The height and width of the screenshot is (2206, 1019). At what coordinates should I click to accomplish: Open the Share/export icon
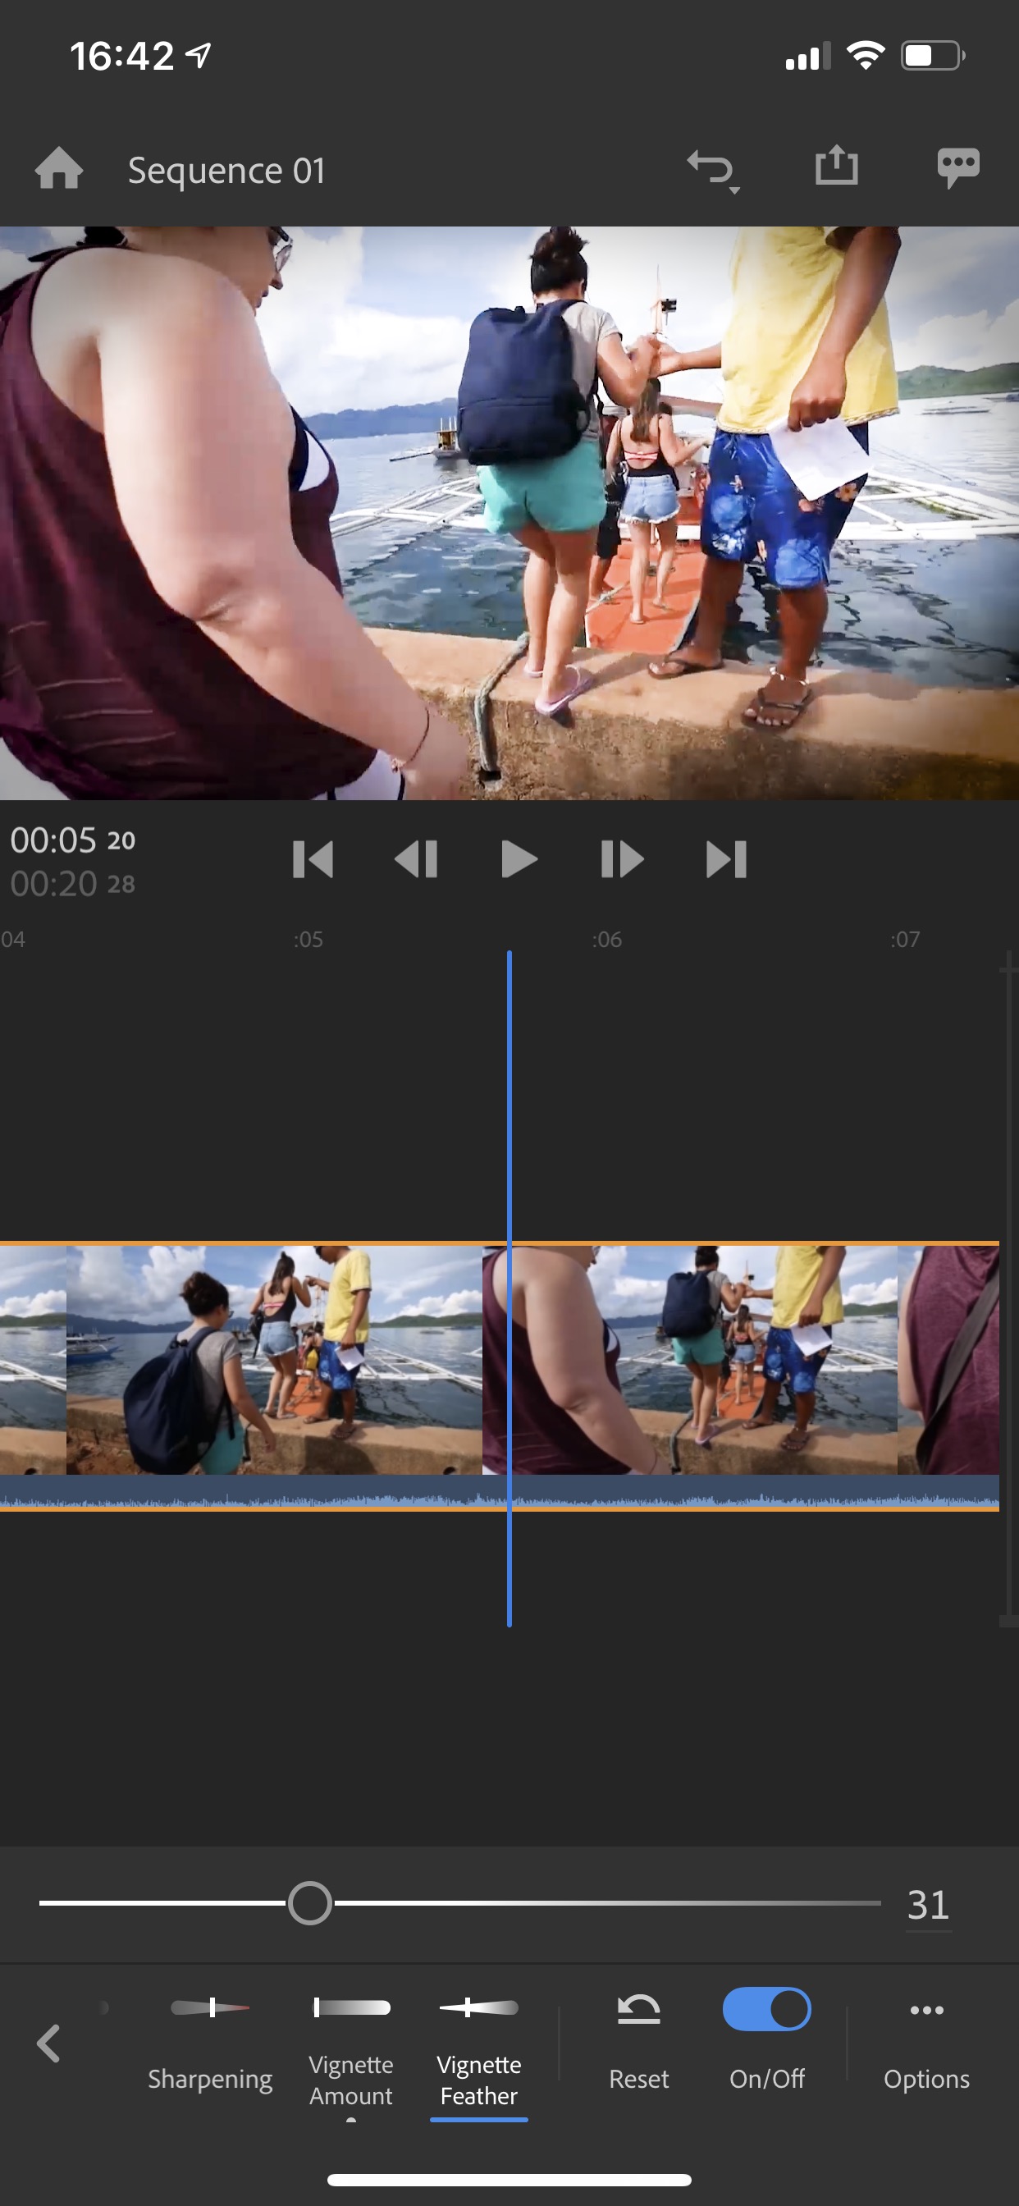[836, 166]
